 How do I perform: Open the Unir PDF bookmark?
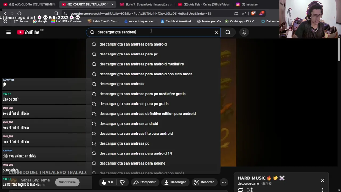click(x=67, y=21)
